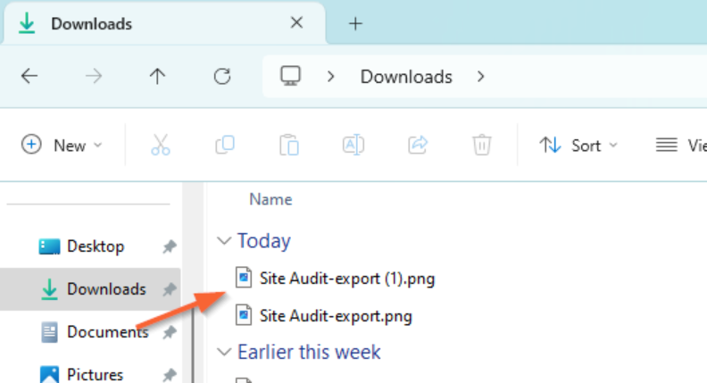
Task: Go up one folder level
Action: pos(157,76)
